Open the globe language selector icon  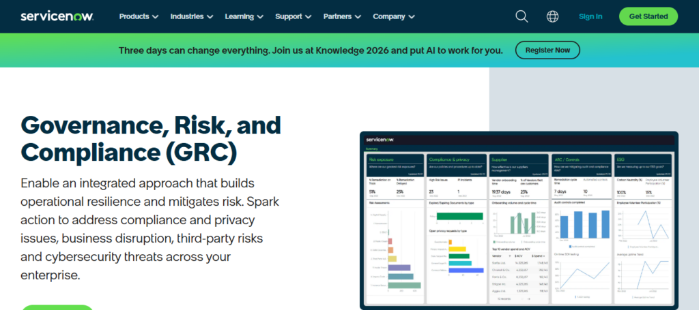click(x=552, y=16)
